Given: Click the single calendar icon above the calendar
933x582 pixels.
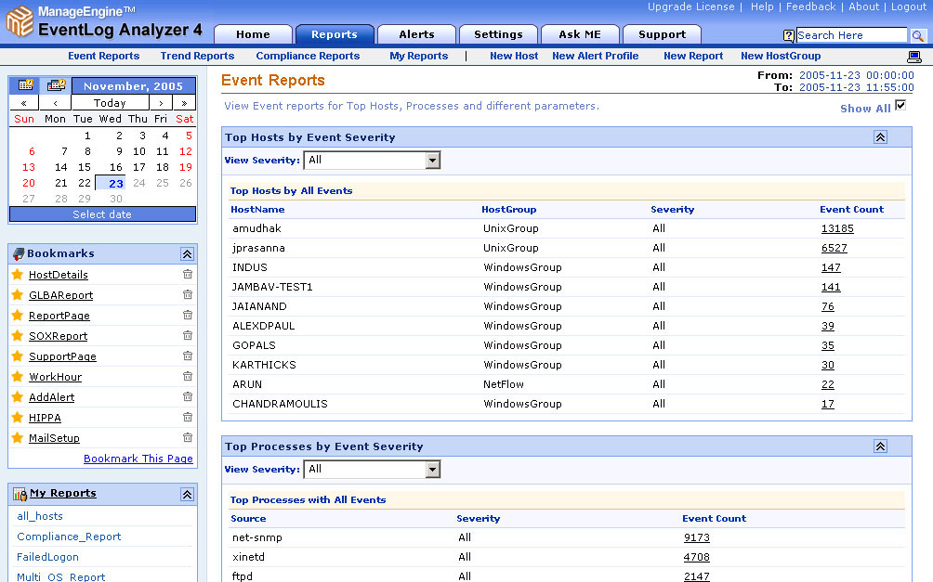Looking at the screenshot, I should [26, 85].
